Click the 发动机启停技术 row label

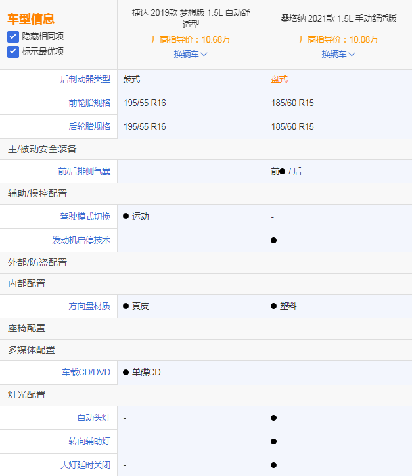click(x=81, y=240)
